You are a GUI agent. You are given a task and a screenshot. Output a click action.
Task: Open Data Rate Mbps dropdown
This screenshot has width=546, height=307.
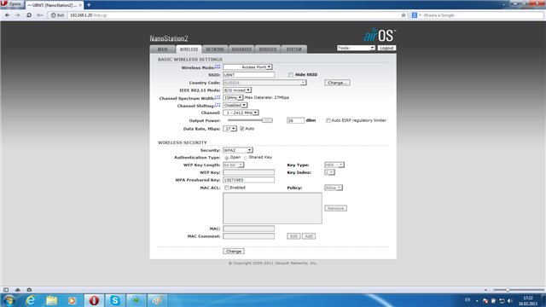point(229,129)
